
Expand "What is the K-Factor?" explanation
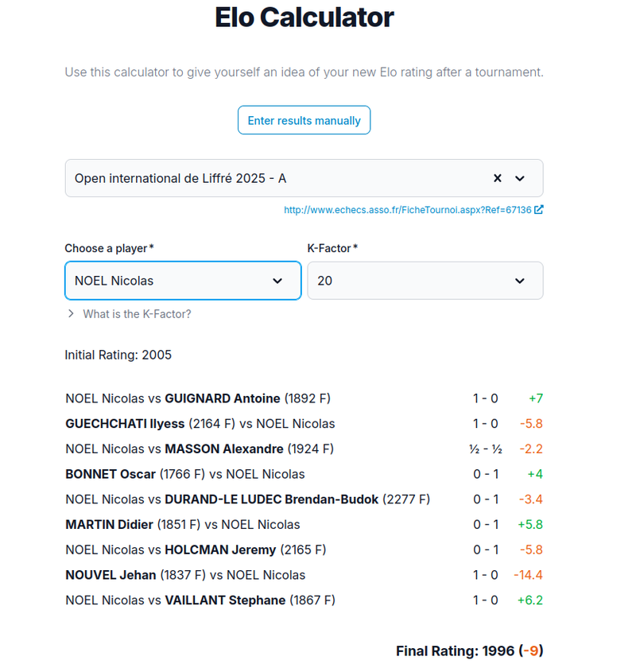[x=130, y=314]
